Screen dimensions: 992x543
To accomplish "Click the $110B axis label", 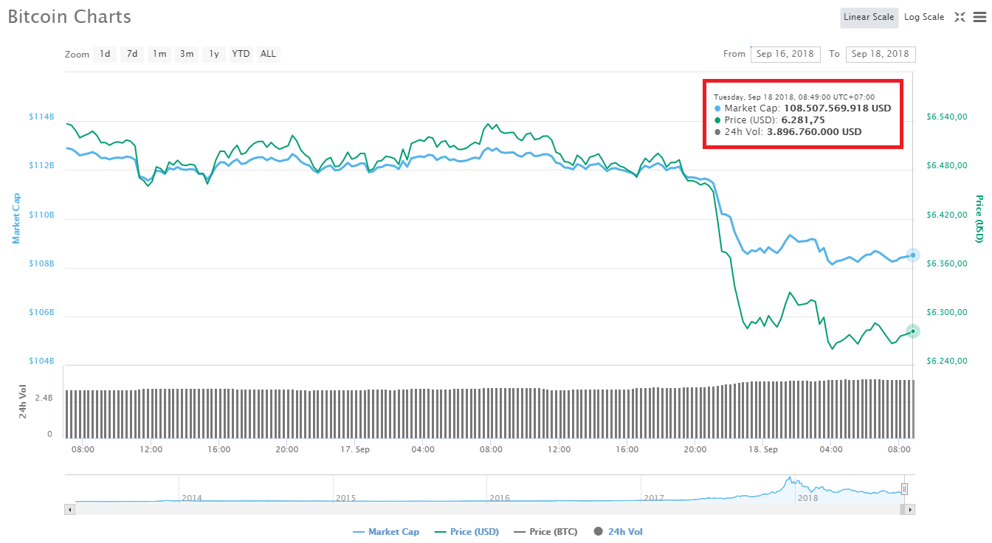I will [x=41, y=215].
